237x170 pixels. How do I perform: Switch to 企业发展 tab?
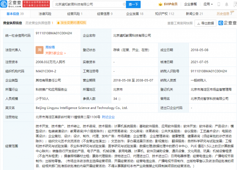(135, 14)
